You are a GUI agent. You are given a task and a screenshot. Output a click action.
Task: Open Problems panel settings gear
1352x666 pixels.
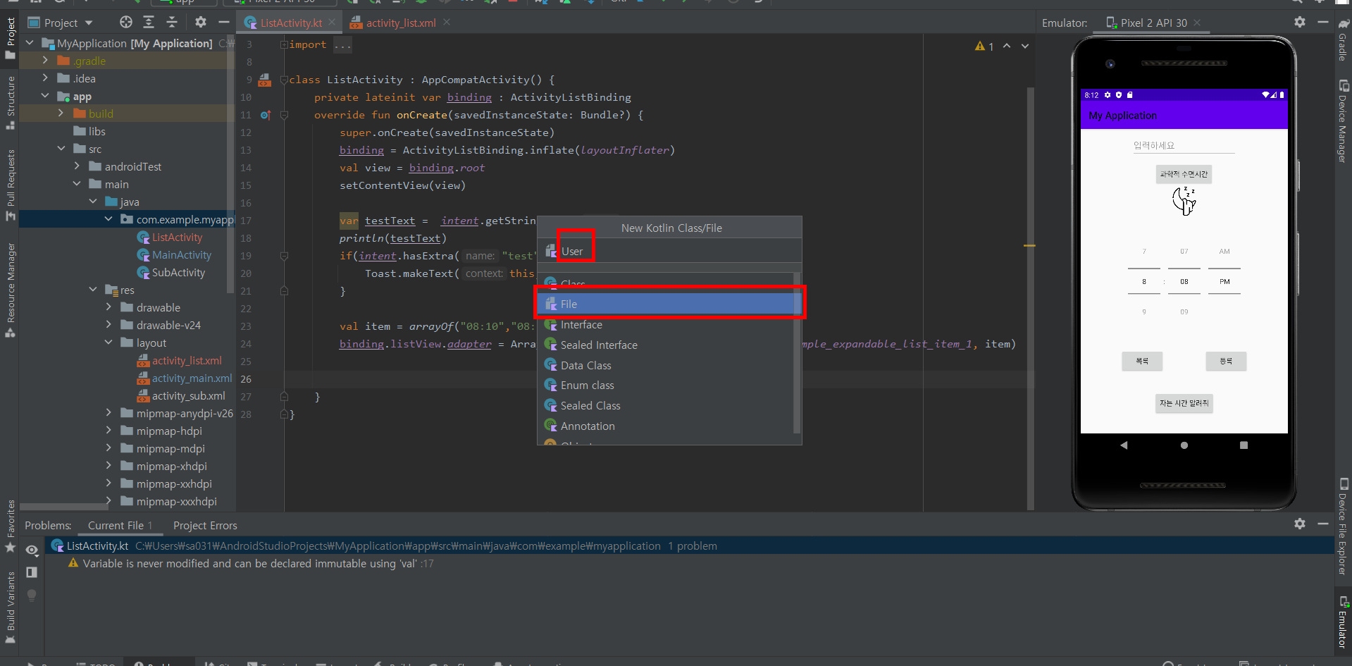(1300, 524)
